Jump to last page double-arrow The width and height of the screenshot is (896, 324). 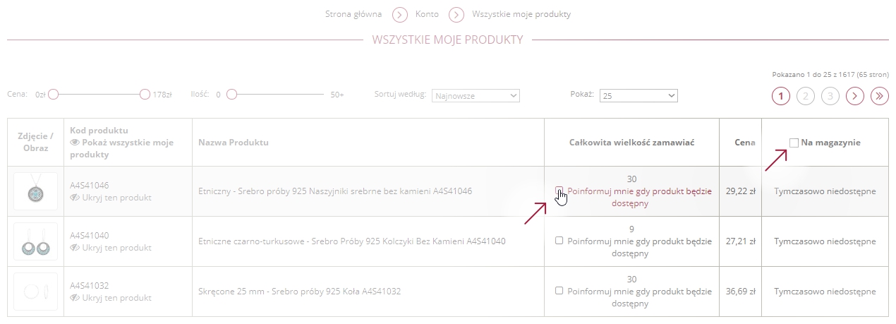tap(879, 96)
